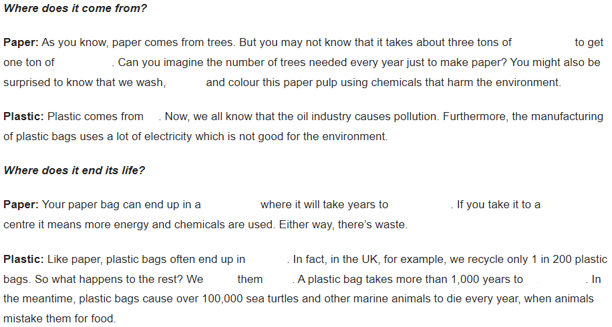
Task: Select the gap after "1,000 years to"
Action: (x=555, y=280)
